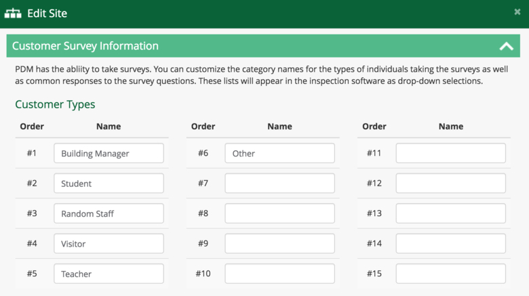Viewport: 529px width, 296px height.
Task: Edit the Building Manager name field
Action: click(109, 153)
